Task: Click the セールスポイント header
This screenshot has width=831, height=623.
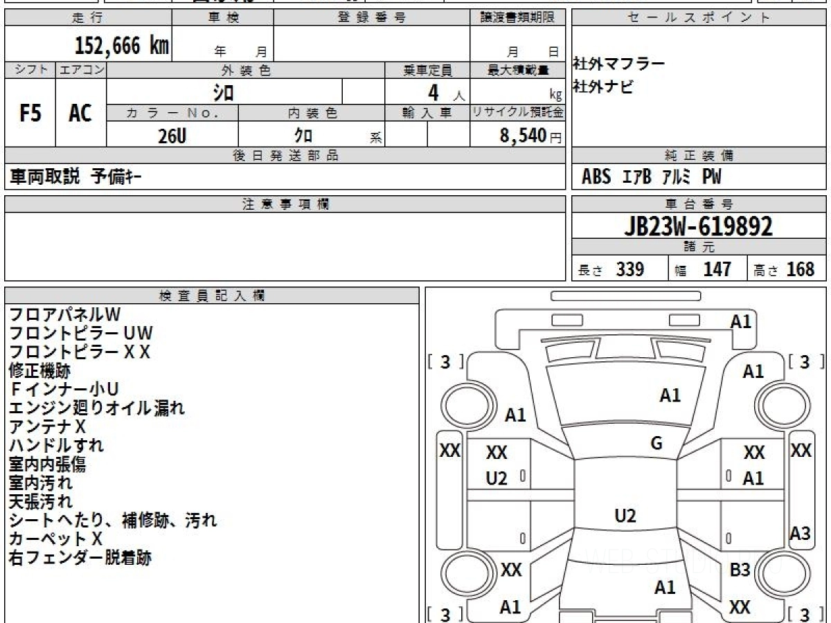Action: point(699,18)
